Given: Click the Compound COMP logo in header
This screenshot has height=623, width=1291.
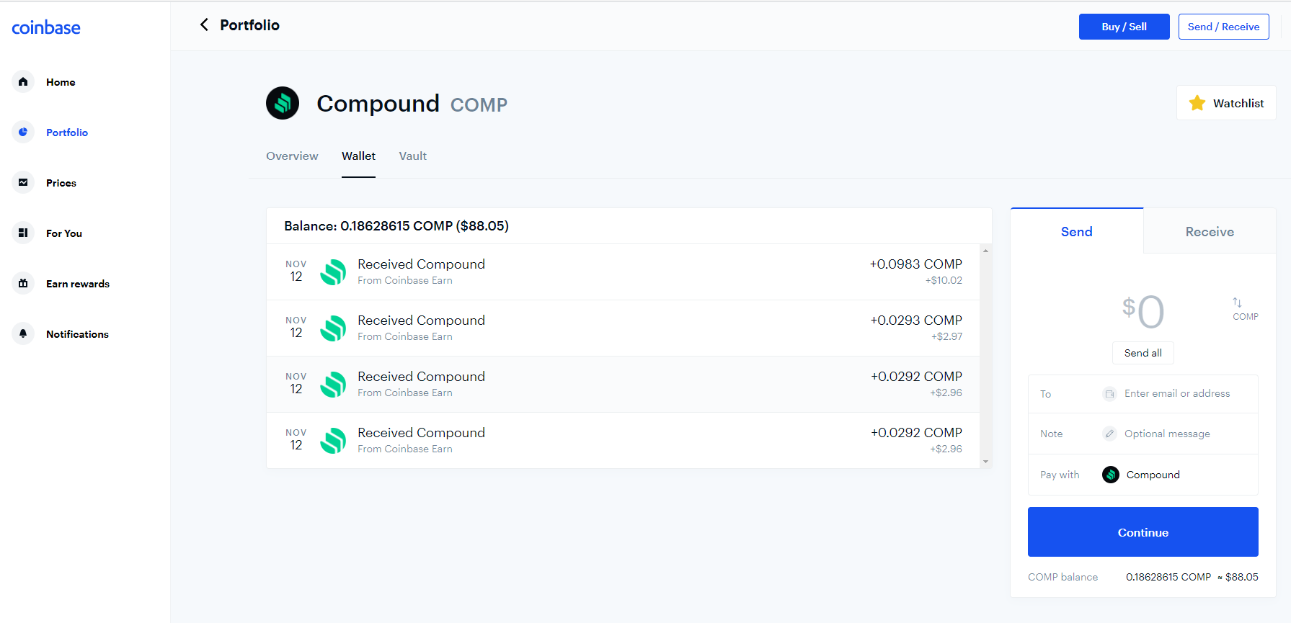Looking at the screenshot, I should (x=283, y=103).
